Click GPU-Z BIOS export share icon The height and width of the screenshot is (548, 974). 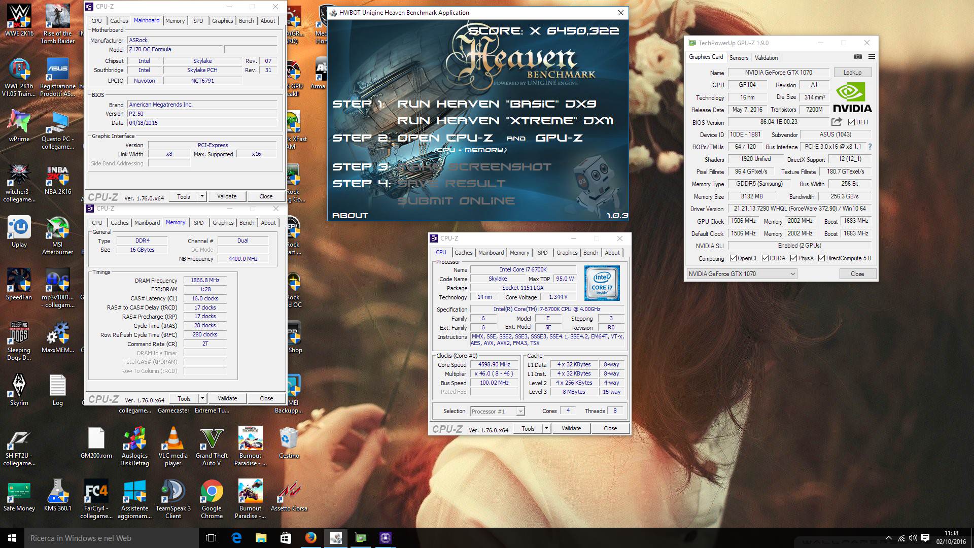tap(837, 122)
